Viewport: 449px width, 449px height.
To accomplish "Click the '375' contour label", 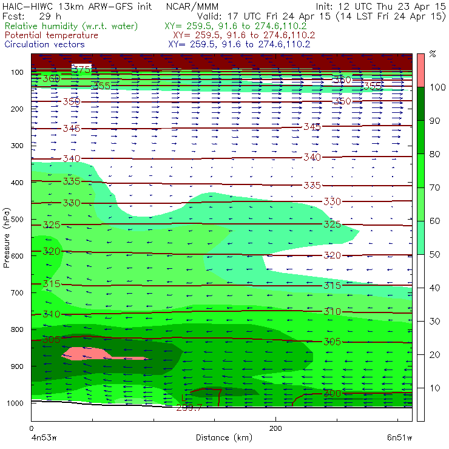I will tap(81, 69).
